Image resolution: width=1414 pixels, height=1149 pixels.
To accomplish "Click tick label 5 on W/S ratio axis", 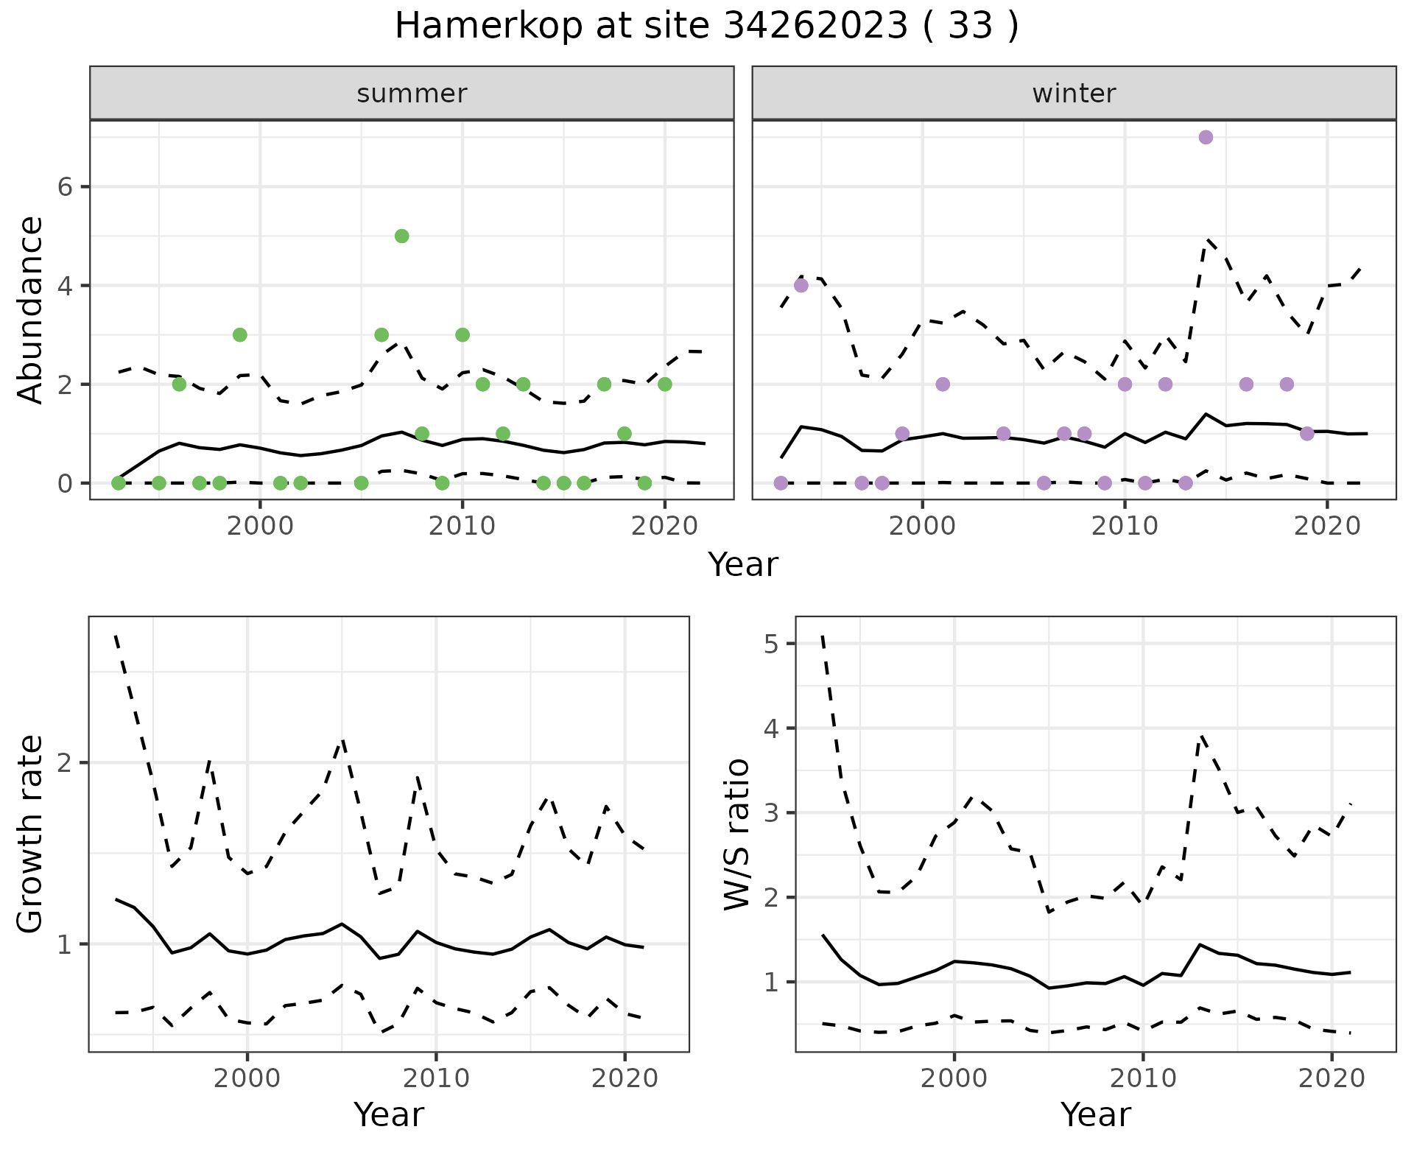I will click(x=770, y=644).
